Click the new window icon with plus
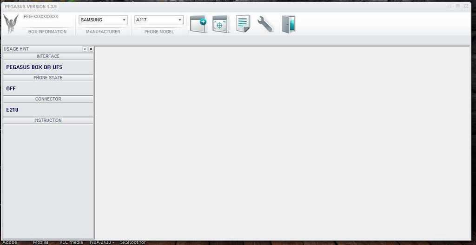The image size is (476, 245). tap(198, 24)
